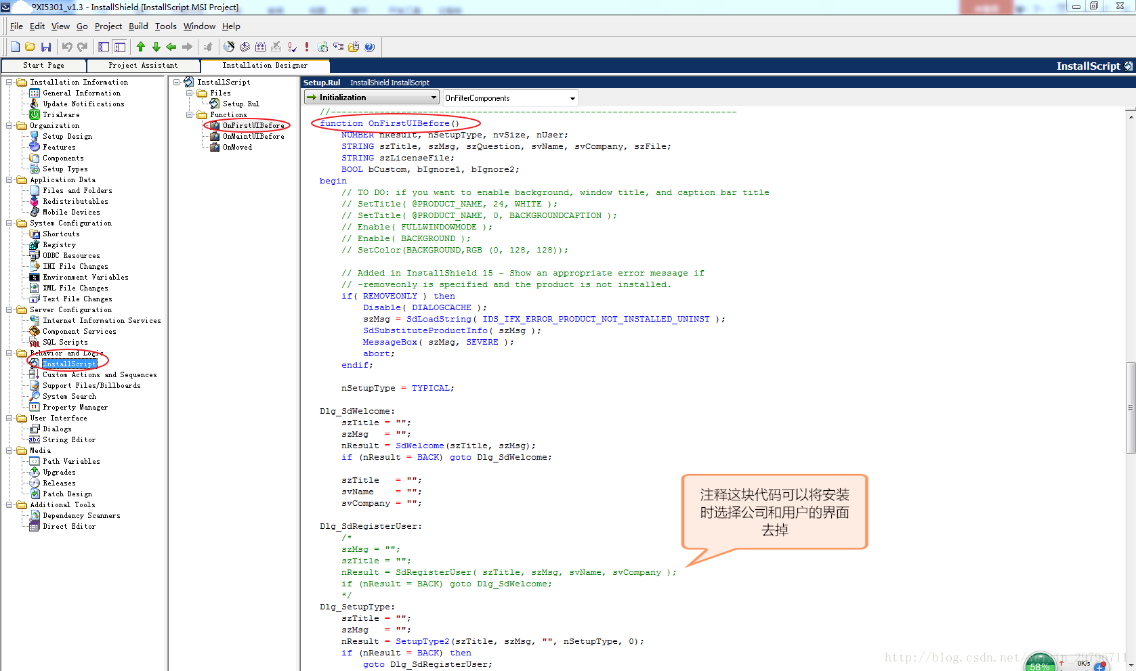
Task: Click the Test release checkmark icon
Action: (x=291, y=47)
